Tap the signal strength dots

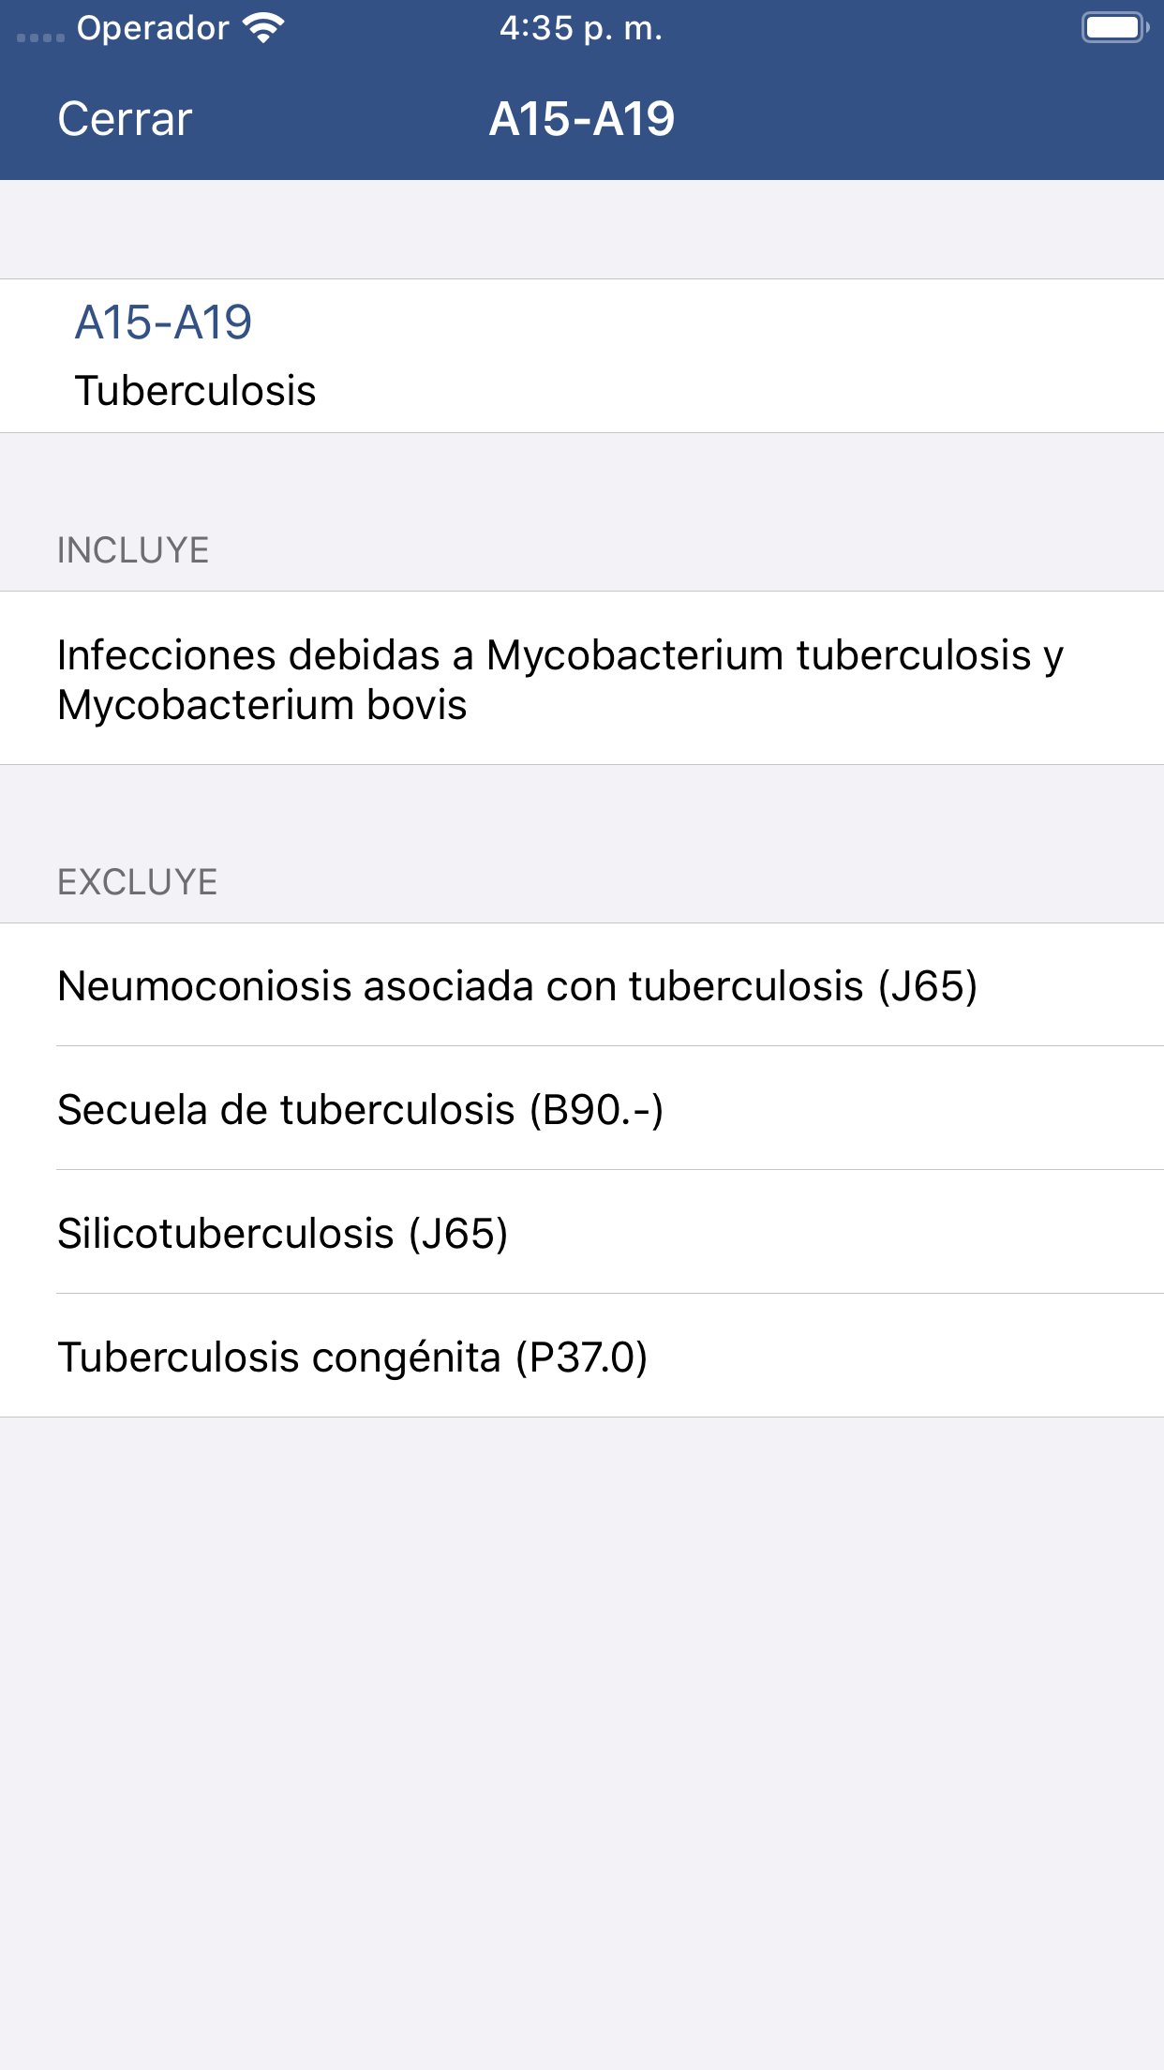click(x=40, y=37)
